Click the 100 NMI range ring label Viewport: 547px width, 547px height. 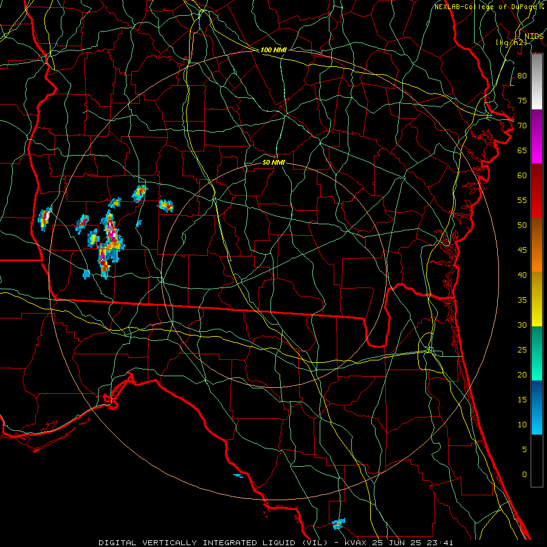pos(273,50)
